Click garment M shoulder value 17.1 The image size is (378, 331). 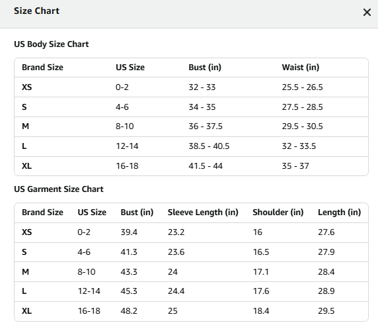(260, 271)
